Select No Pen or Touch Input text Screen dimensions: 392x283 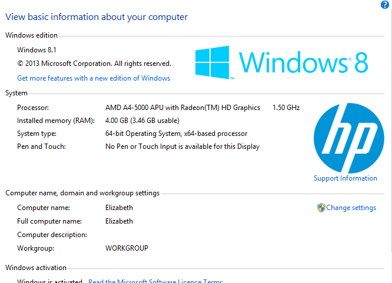coord(182,147)
